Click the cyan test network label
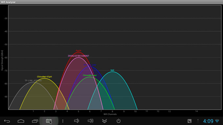This screenshot has height=125, width=223. (x=112, y=70)
